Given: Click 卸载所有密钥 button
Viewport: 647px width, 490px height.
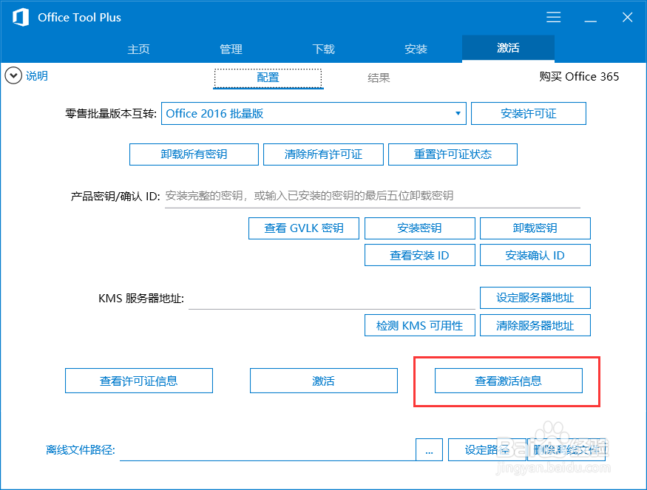Looking at the screenshot, I should pos(194,154).
